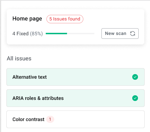Expand the Color contrast issue row
This screenshot has height=132, width=150.
(76, 119)
